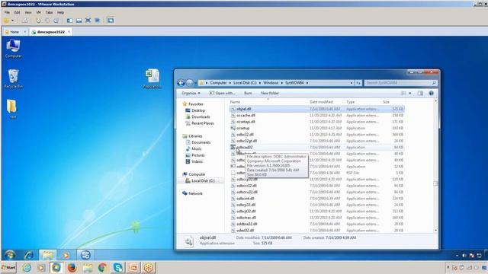
Task: Open the view options dropdown arrow
Action: pos(410,93)
